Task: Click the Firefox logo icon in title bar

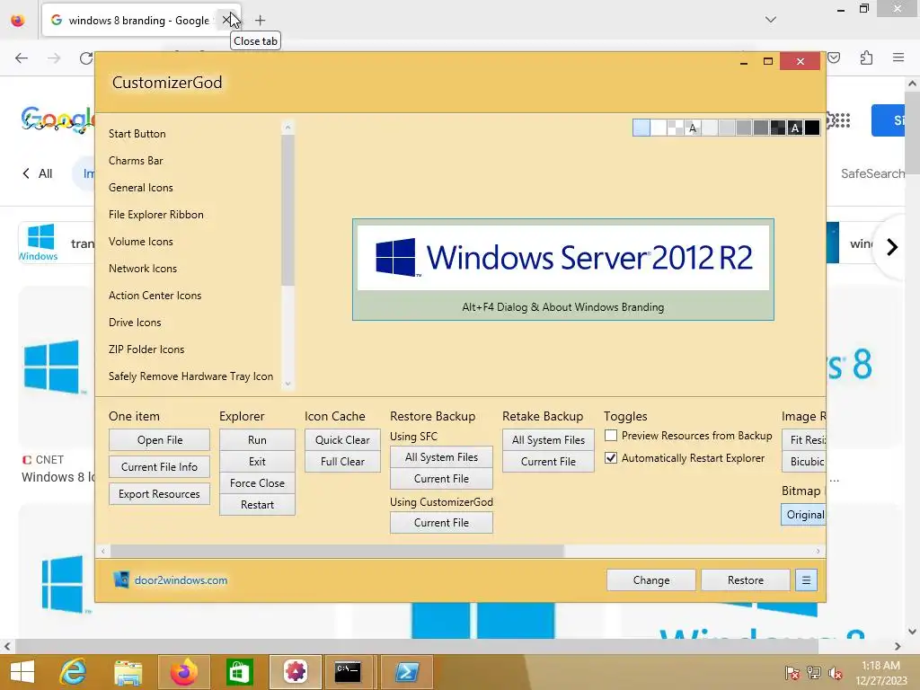Action: [x=18, y=21]
